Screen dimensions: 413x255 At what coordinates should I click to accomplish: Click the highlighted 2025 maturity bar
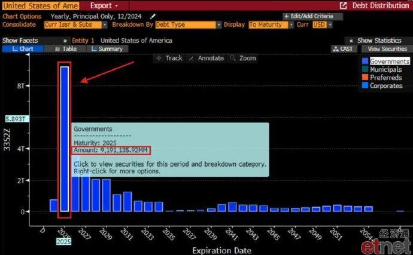click(65, 139)
